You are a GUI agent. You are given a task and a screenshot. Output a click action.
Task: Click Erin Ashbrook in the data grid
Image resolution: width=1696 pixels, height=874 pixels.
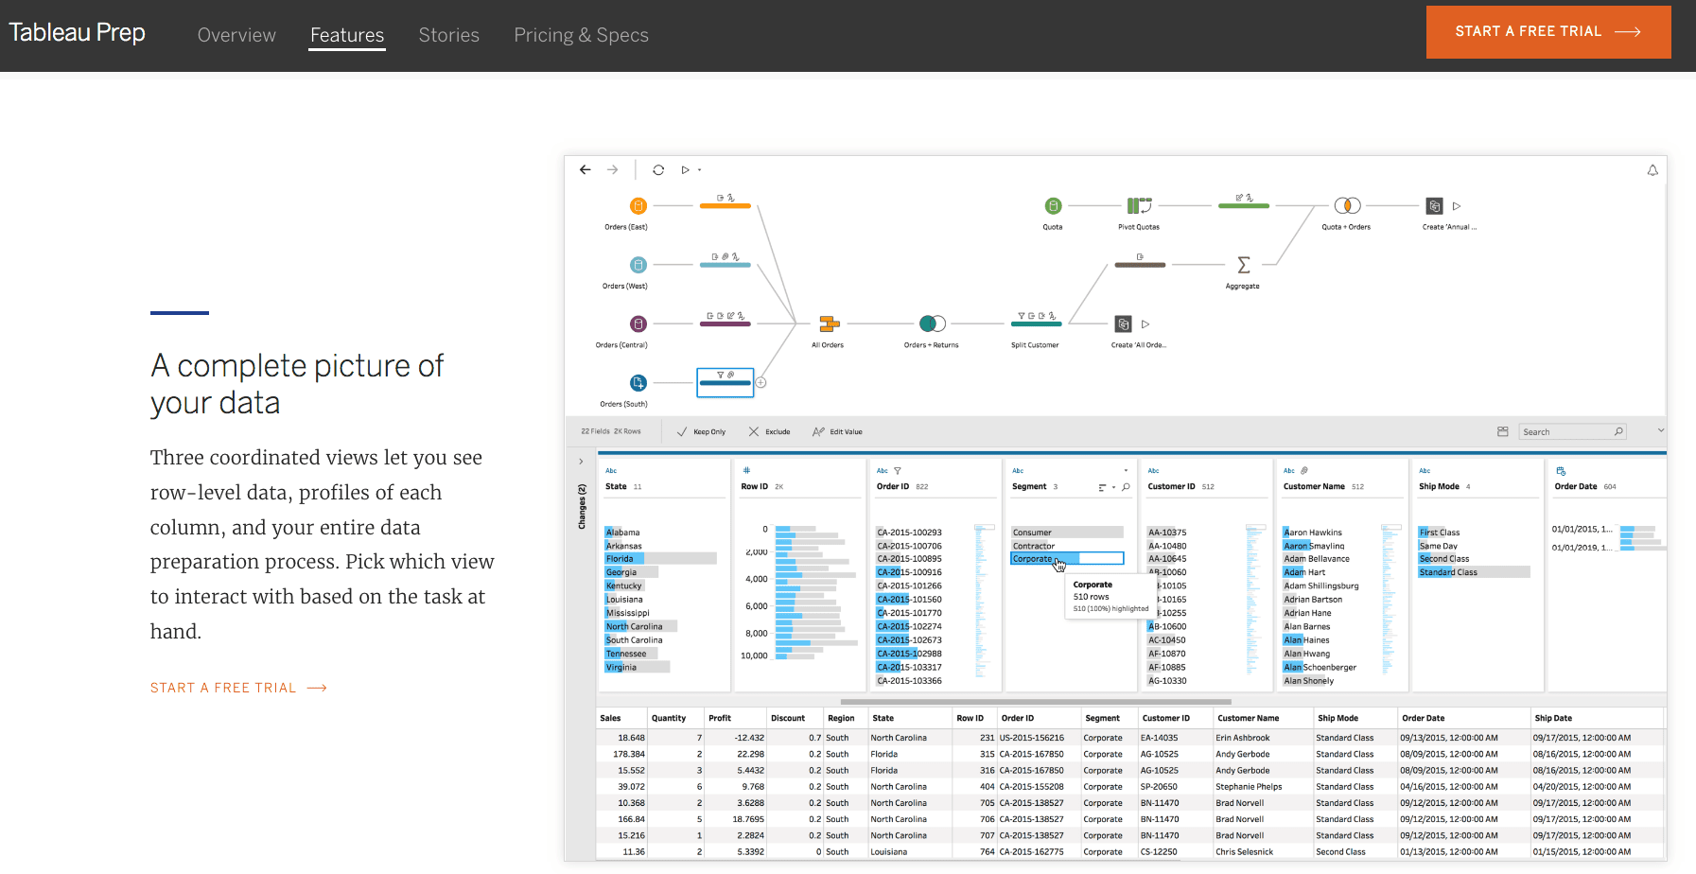pyautogui.click(x=1243, y=738)
